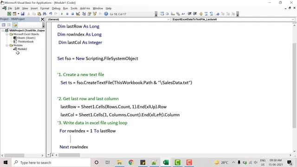Click the Full Module View button
Image resolution: width=297 pixels, height=167 pixels.
pyautogui.click(x=52, y=155)
